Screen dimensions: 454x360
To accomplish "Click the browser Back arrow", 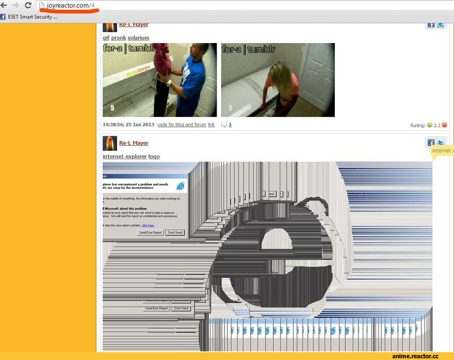I will click(4, 5).
